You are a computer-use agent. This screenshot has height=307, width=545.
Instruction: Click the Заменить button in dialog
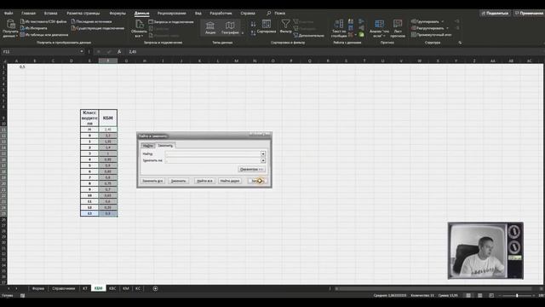coord(178,181)
